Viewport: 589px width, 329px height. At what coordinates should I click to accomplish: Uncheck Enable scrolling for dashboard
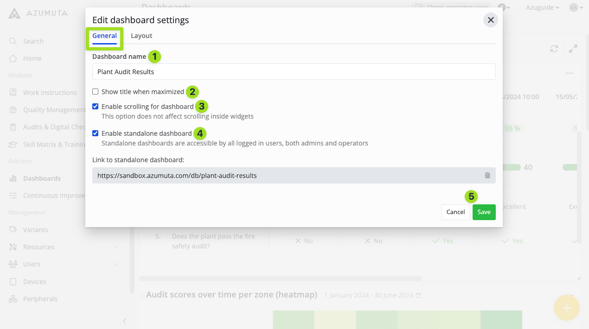pyautogui.click(x=96, y=107)
